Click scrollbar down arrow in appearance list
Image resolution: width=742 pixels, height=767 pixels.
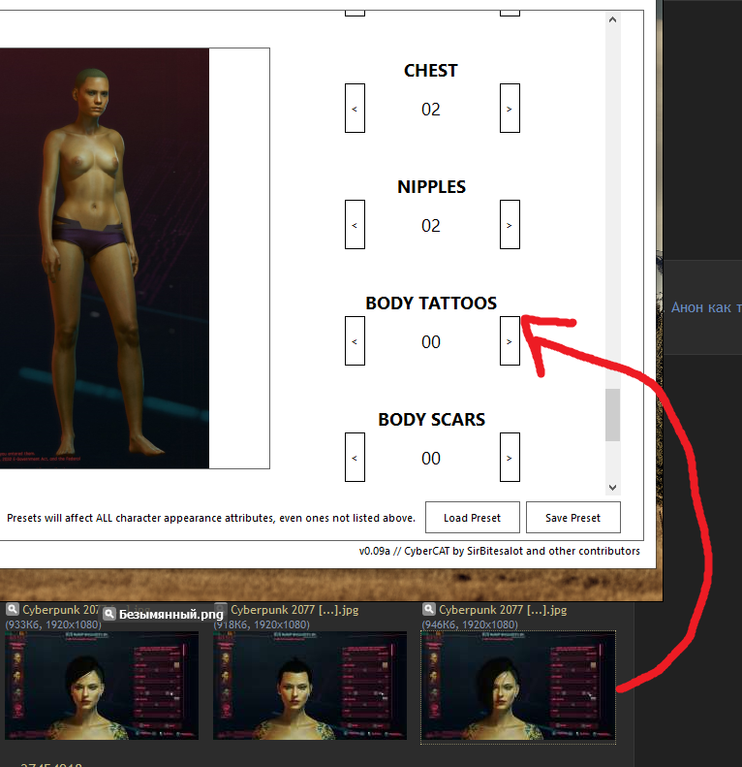click(x=612, y=487)
